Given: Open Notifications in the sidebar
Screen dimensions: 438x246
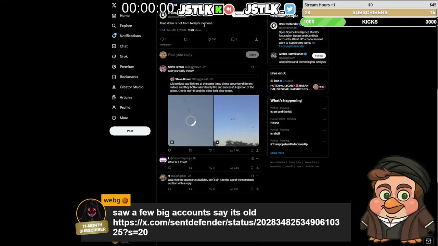Looking at the screenshot, I should 126,36.
